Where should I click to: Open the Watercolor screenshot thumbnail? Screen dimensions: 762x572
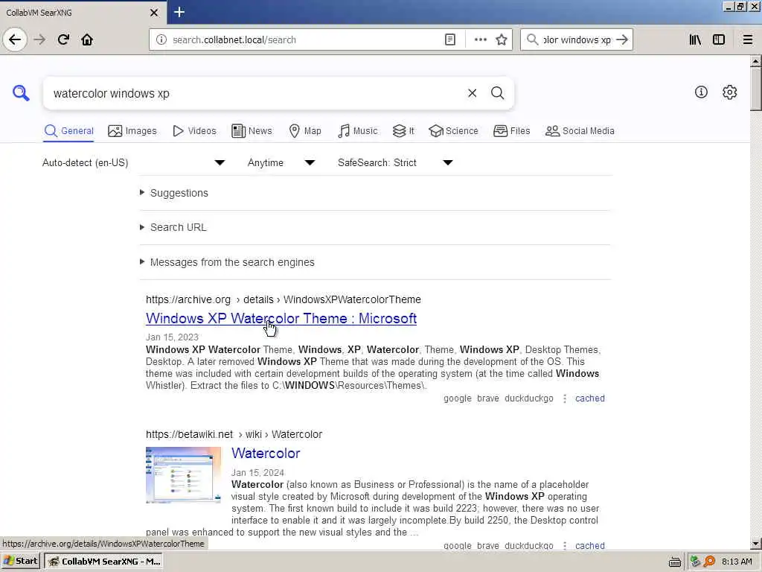coord(183,475)
